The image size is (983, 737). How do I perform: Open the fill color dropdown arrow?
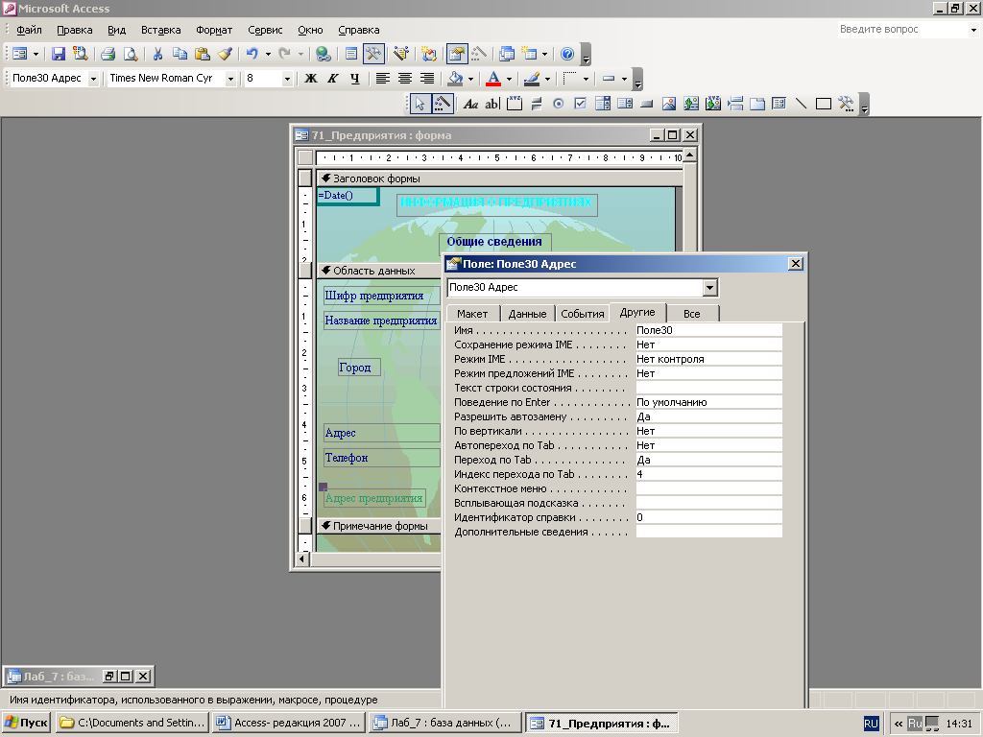tap(470, 79)
